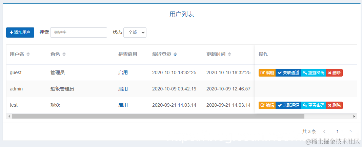Click 2020-10-09 09:42:19 login time
The image size is (362, 147).
click(174, 89)
